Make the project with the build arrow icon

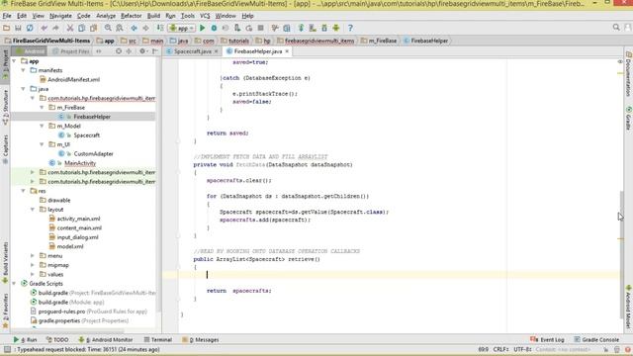pyautogui.click(x=160, y=28)
